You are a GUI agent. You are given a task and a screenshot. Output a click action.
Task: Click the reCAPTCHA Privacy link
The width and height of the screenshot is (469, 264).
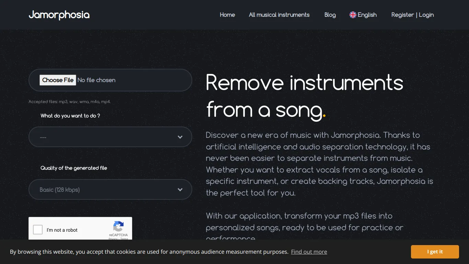[113, 239]
